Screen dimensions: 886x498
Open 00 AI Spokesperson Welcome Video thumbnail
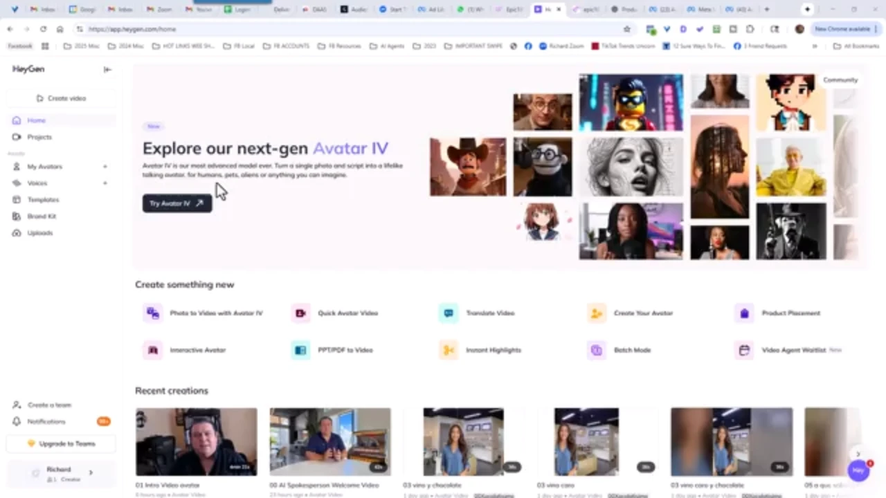330,442
